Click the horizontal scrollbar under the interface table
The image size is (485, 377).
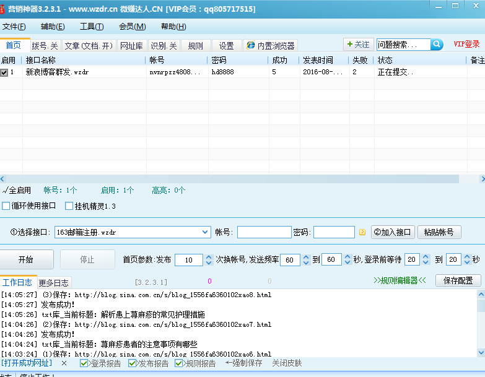(235, 178)
